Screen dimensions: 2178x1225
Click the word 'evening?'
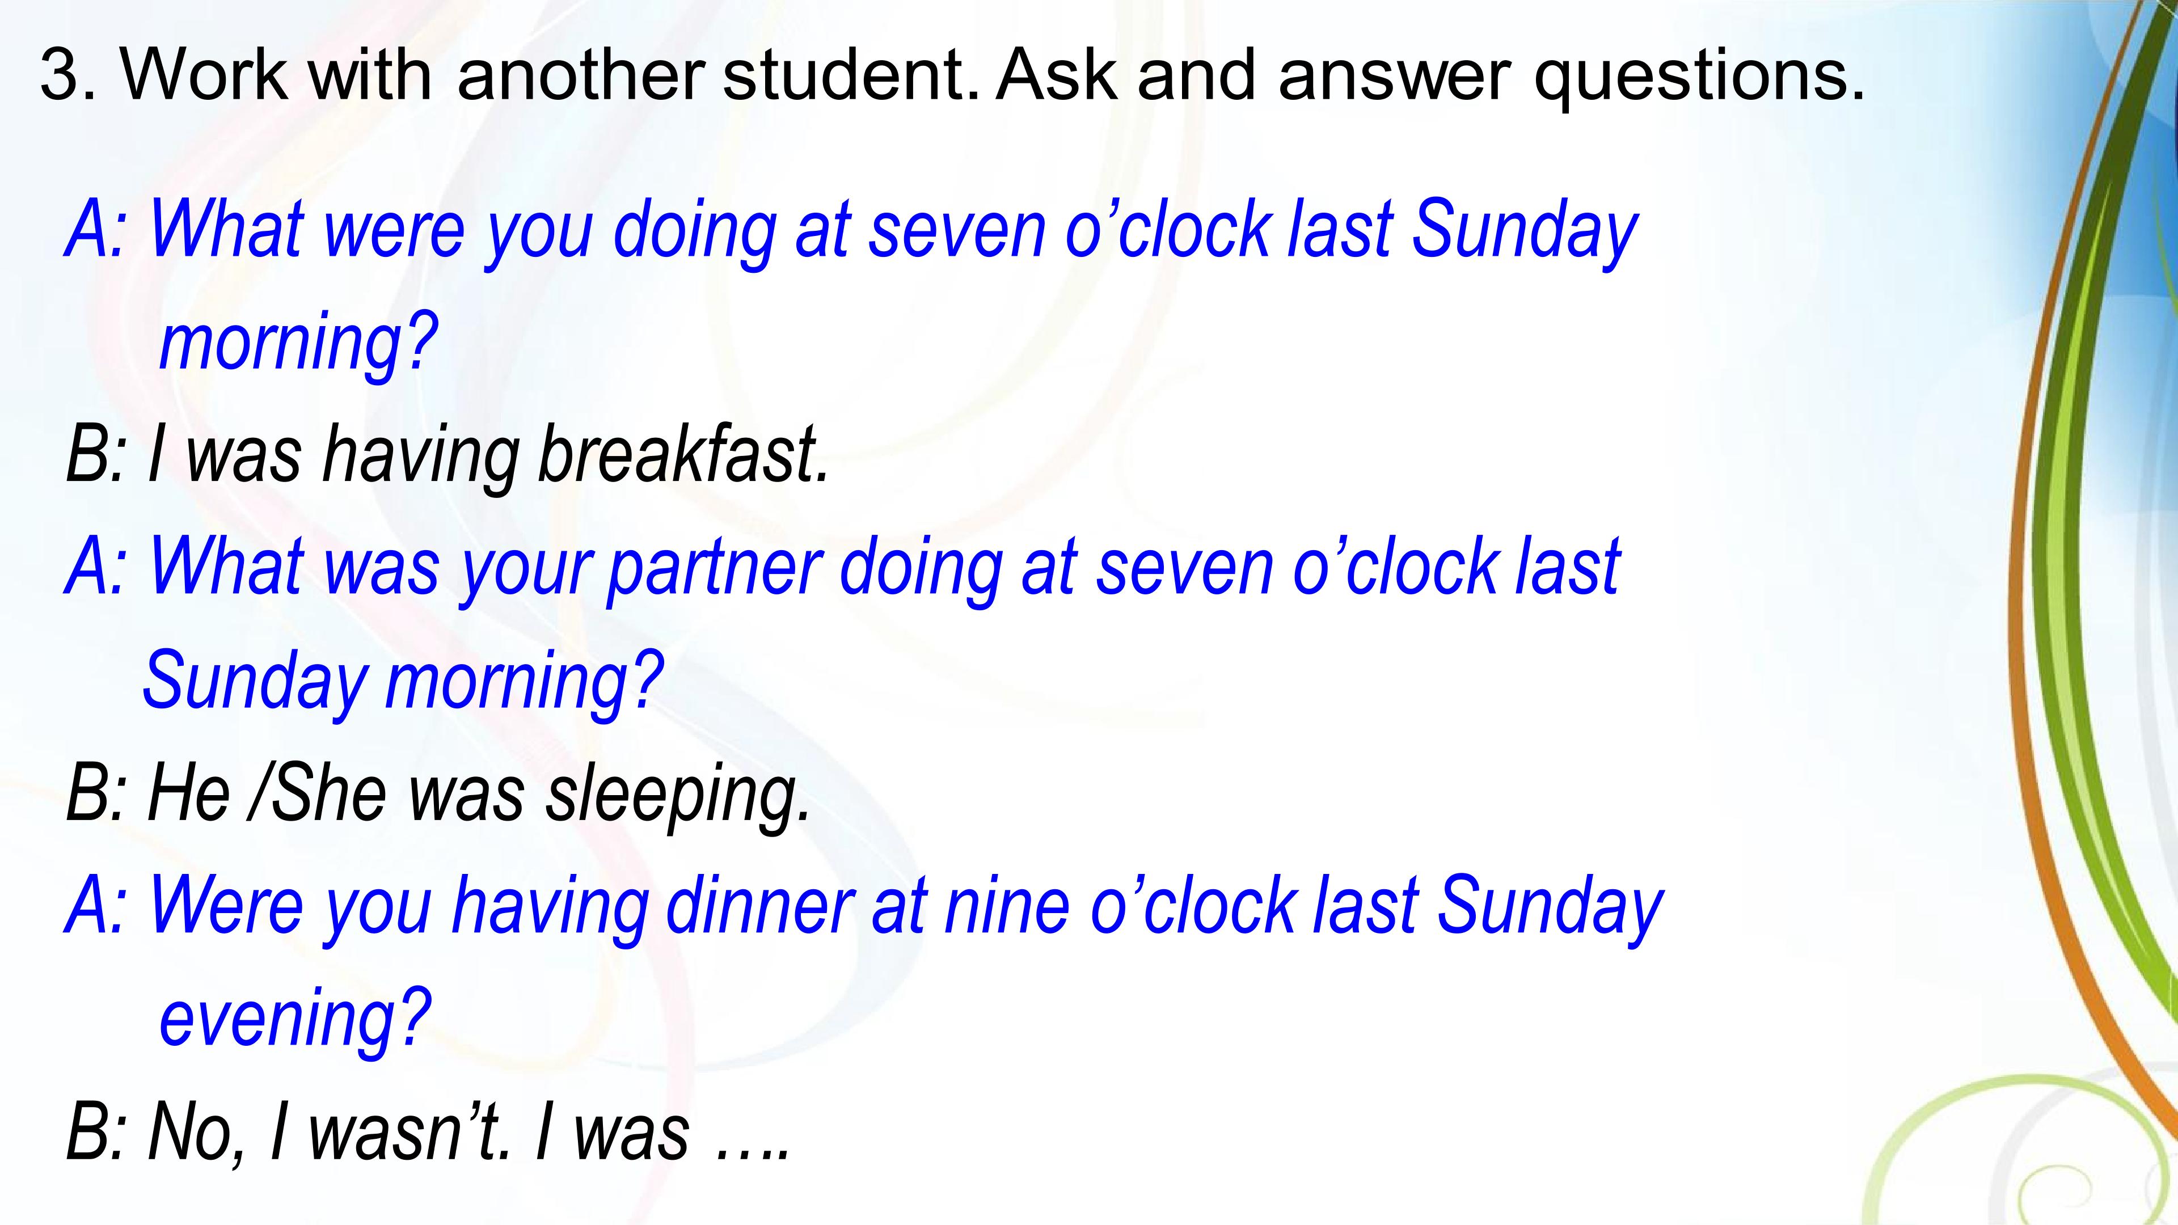(295, 1018)
